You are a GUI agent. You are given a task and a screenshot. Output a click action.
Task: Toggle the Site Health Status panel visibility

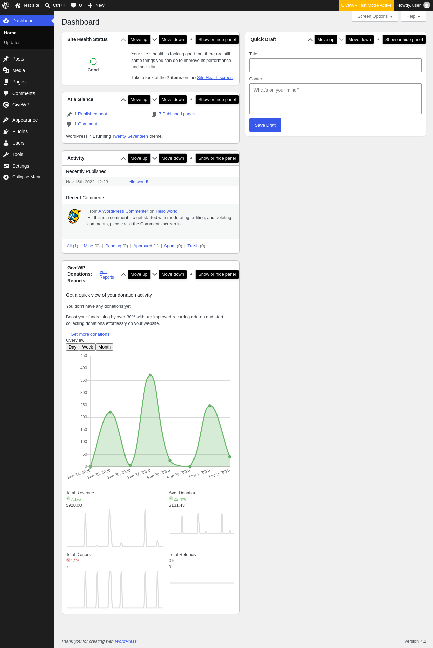pyautogui.click(x=191, y=40)
